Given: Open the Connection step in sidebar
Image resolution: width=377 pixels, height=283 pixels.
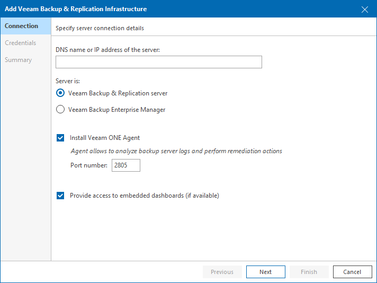Looking at the screenshot, I should [26, 26].
